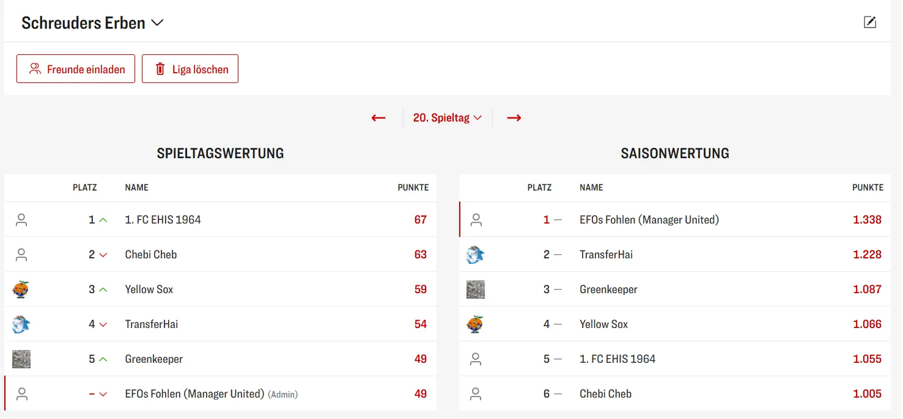Open 1. FC EHIS 1964 in Spieltagswertung
903x419 pixels.
tap(163, 220)
